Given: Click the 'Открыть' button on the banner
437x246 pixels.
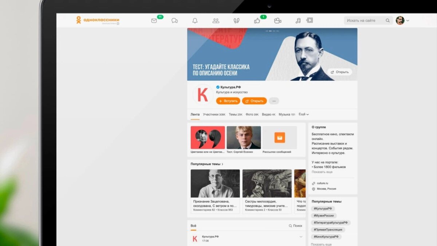Looking at the screenshot, I should tap(340, 72).
